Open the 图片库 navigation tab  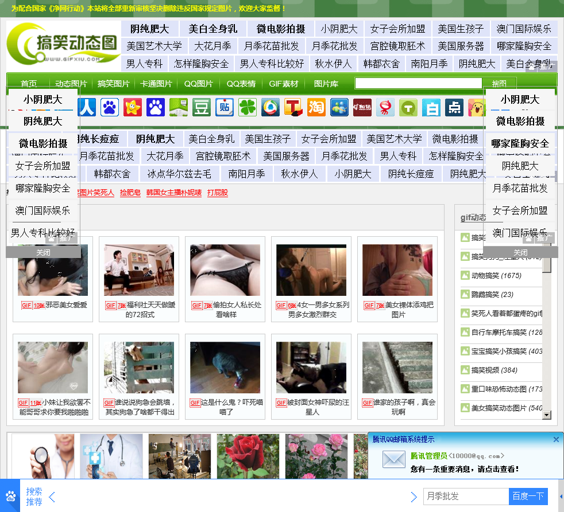(326, 84)
